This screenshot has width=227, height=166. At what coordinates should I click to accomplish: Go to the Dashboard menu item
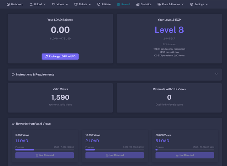click(15, 4)
